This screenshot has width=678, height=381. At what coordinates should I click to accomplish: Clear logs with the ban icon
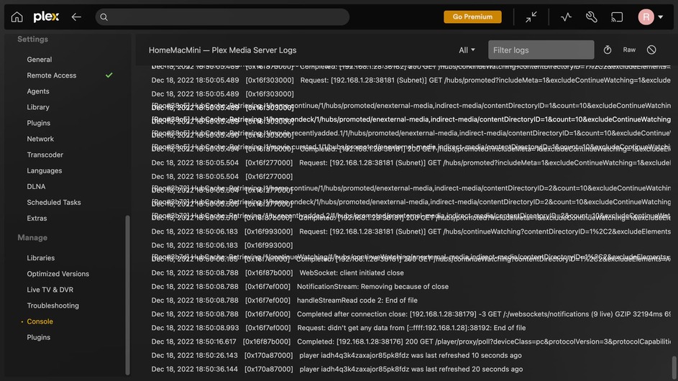(651, 50)
